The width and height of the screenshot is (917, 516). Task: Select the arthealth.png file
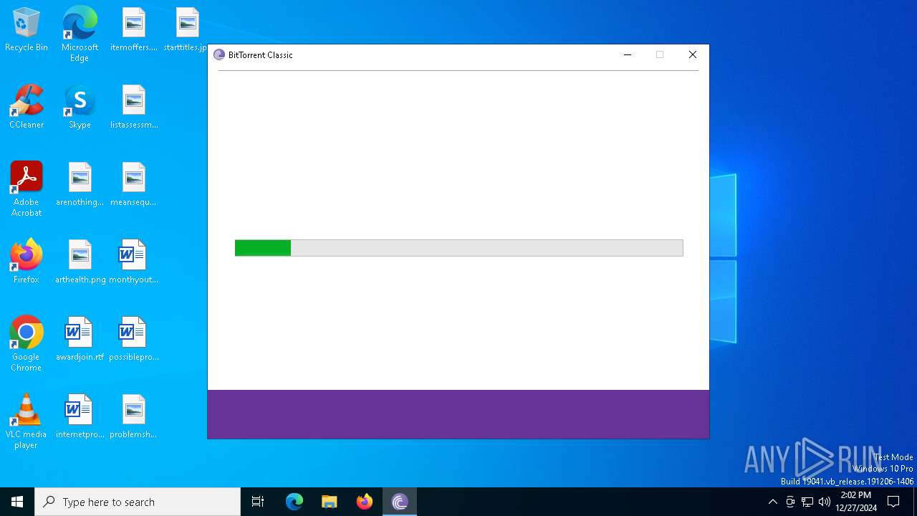point(80,262)
